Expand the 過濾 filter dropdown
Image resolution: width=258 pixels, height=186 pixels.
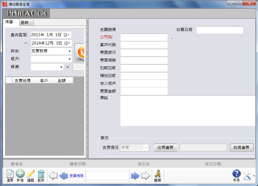coord(61,67)
